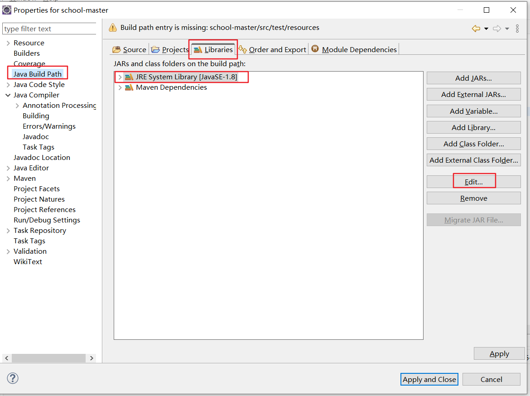Click the Order and Export tab icon

[x=243, y=49]
